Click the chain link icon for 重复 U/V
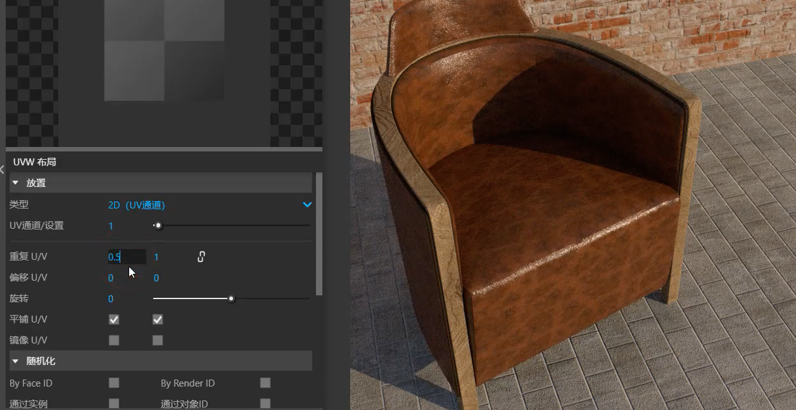This screenshot has height=410, width=796. tap(201, 257)
